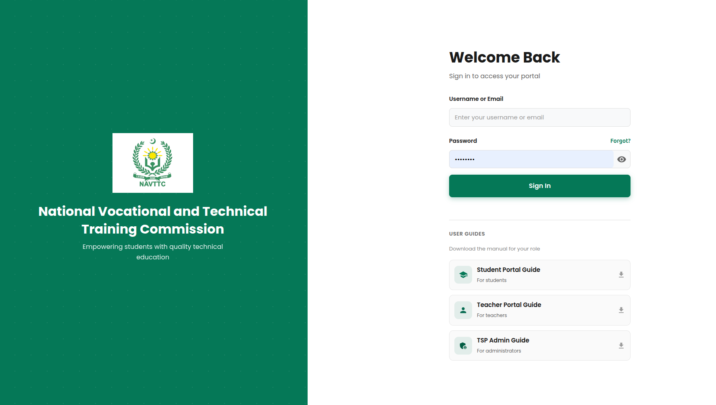Open the TSP Admin Guide title
716x405 pixels.
tap(503, 340)
